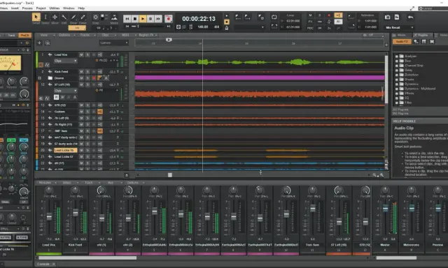The width and height of the screenshot is (448, 268).
Task: Pick the Move tool crosshair
Action: coord(55,17)
